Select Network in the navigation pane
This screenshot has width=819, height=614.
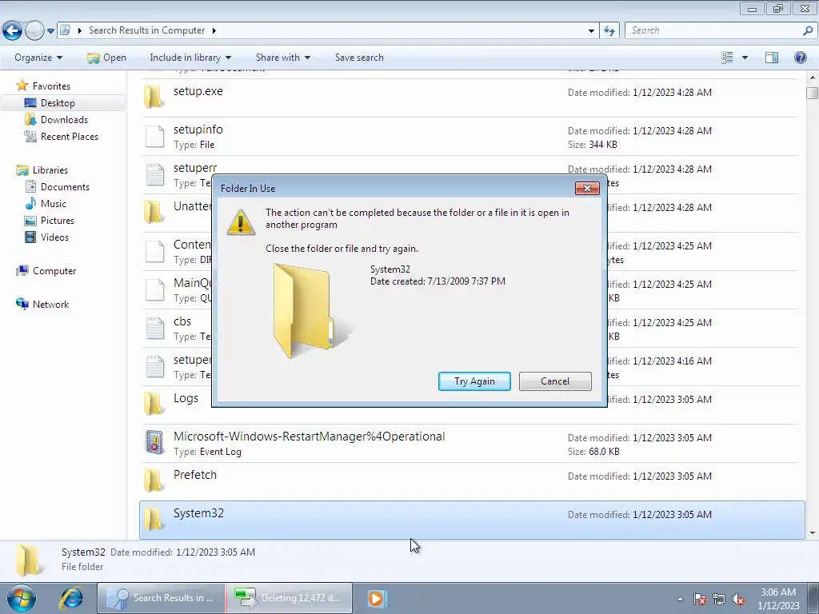[x=50, y=305]
